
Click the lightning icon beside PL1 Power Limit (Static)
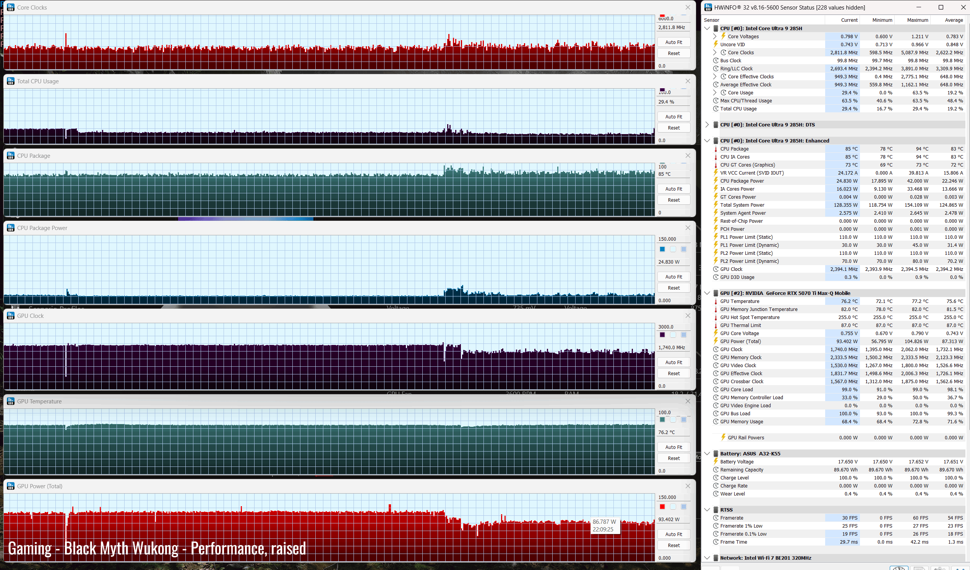[715, 237]
